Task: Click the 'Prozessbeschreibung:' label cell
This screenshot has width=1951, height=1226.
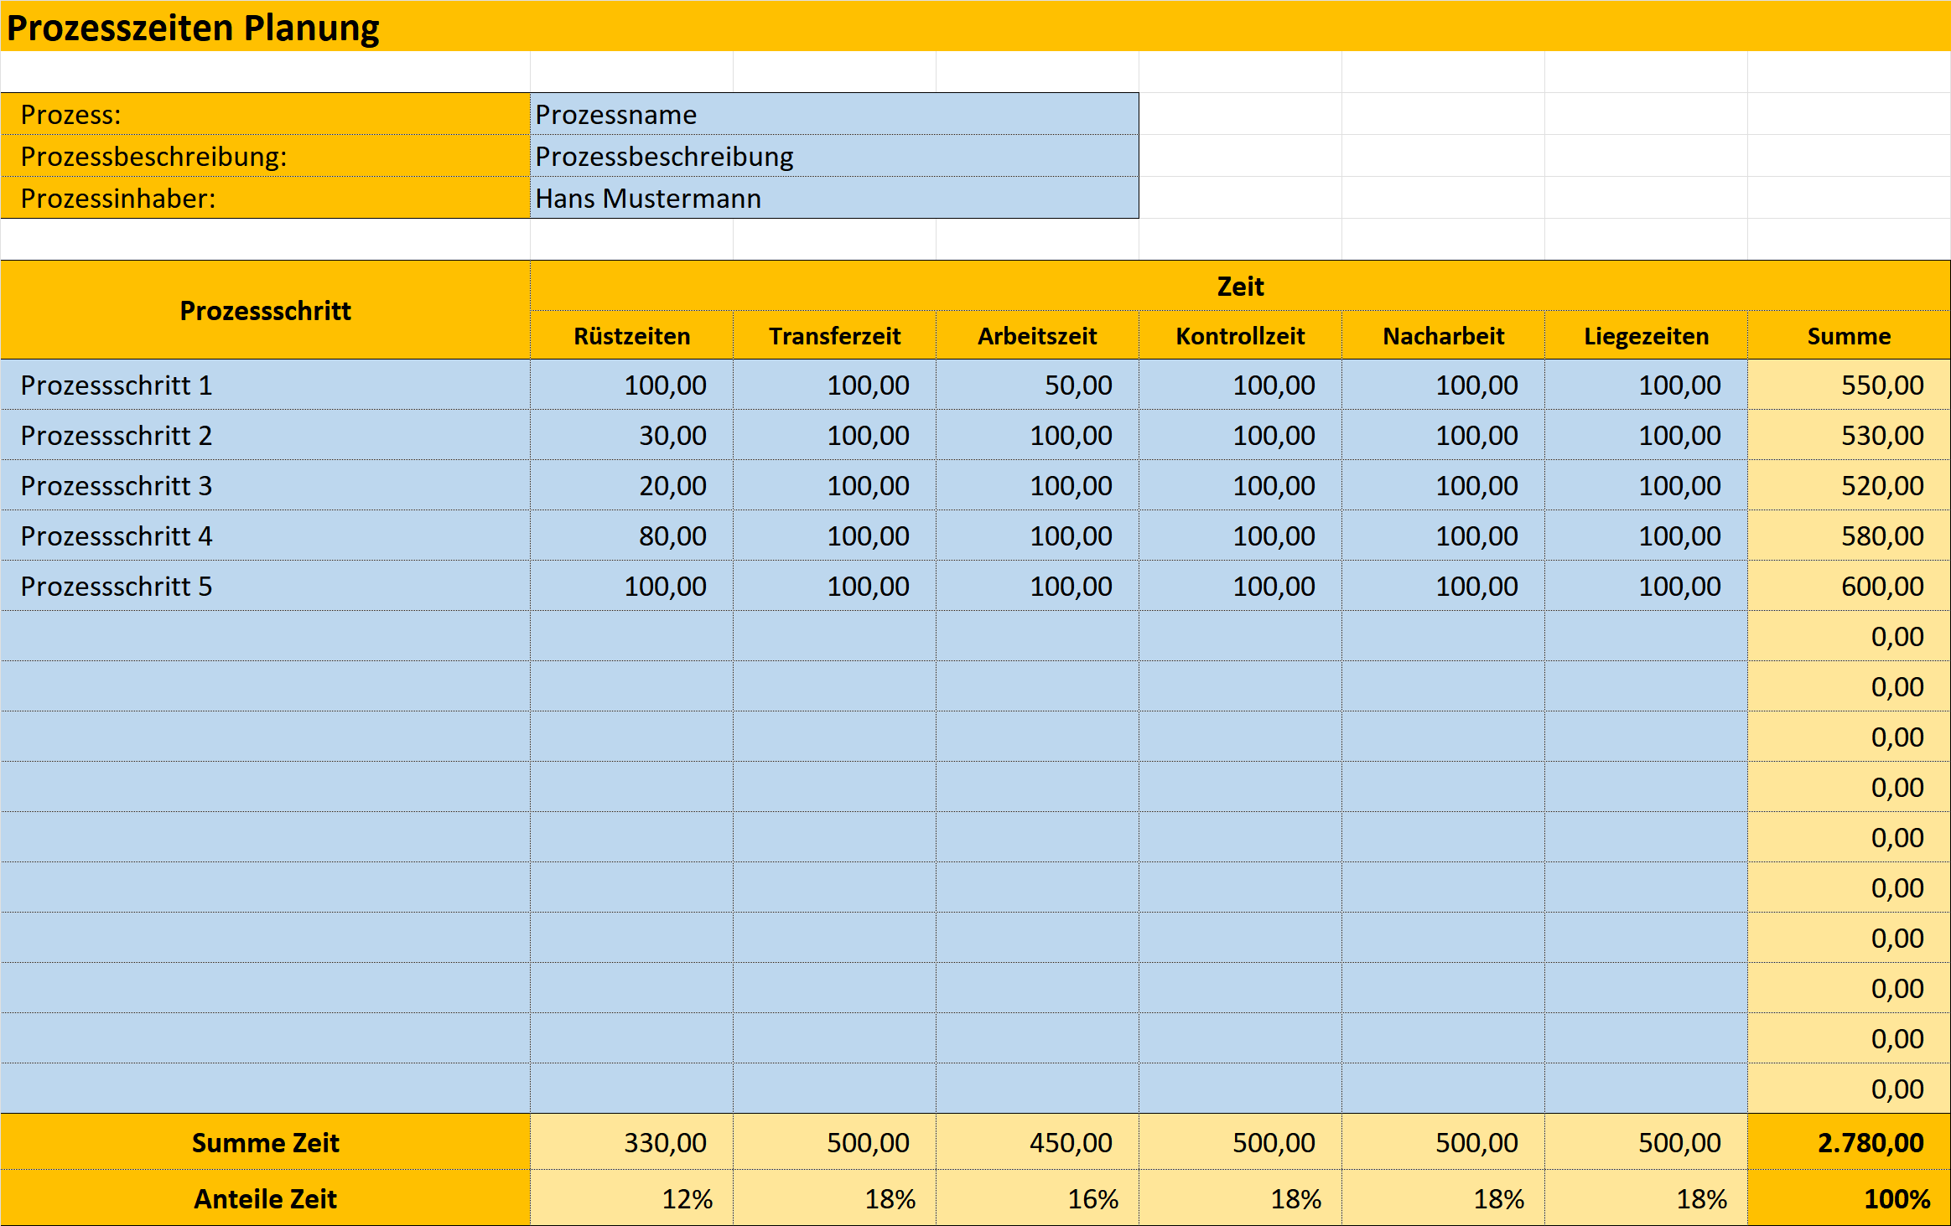Action: [265, 156]
